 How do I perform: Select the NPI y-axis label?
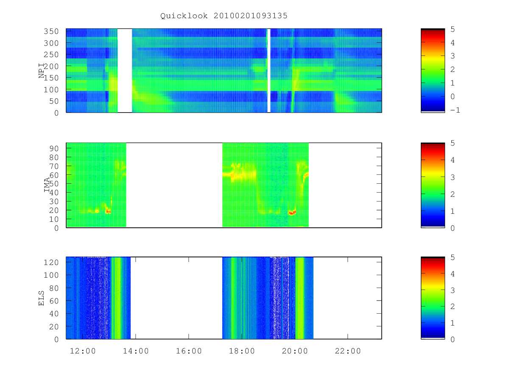(42, 71)
